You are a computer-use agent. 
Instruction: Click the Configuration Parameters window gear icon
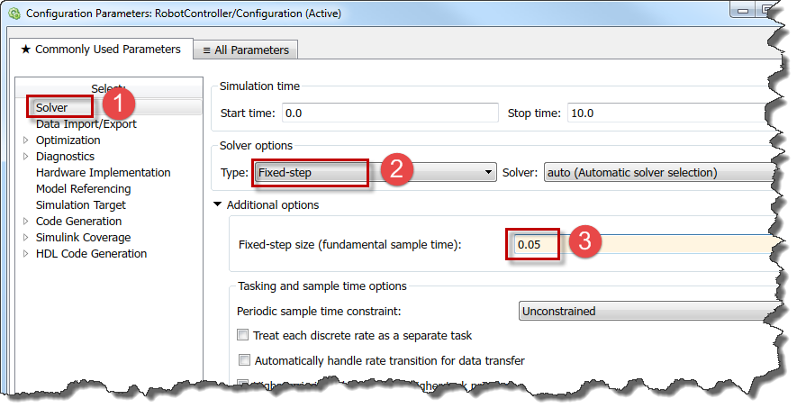14,14
